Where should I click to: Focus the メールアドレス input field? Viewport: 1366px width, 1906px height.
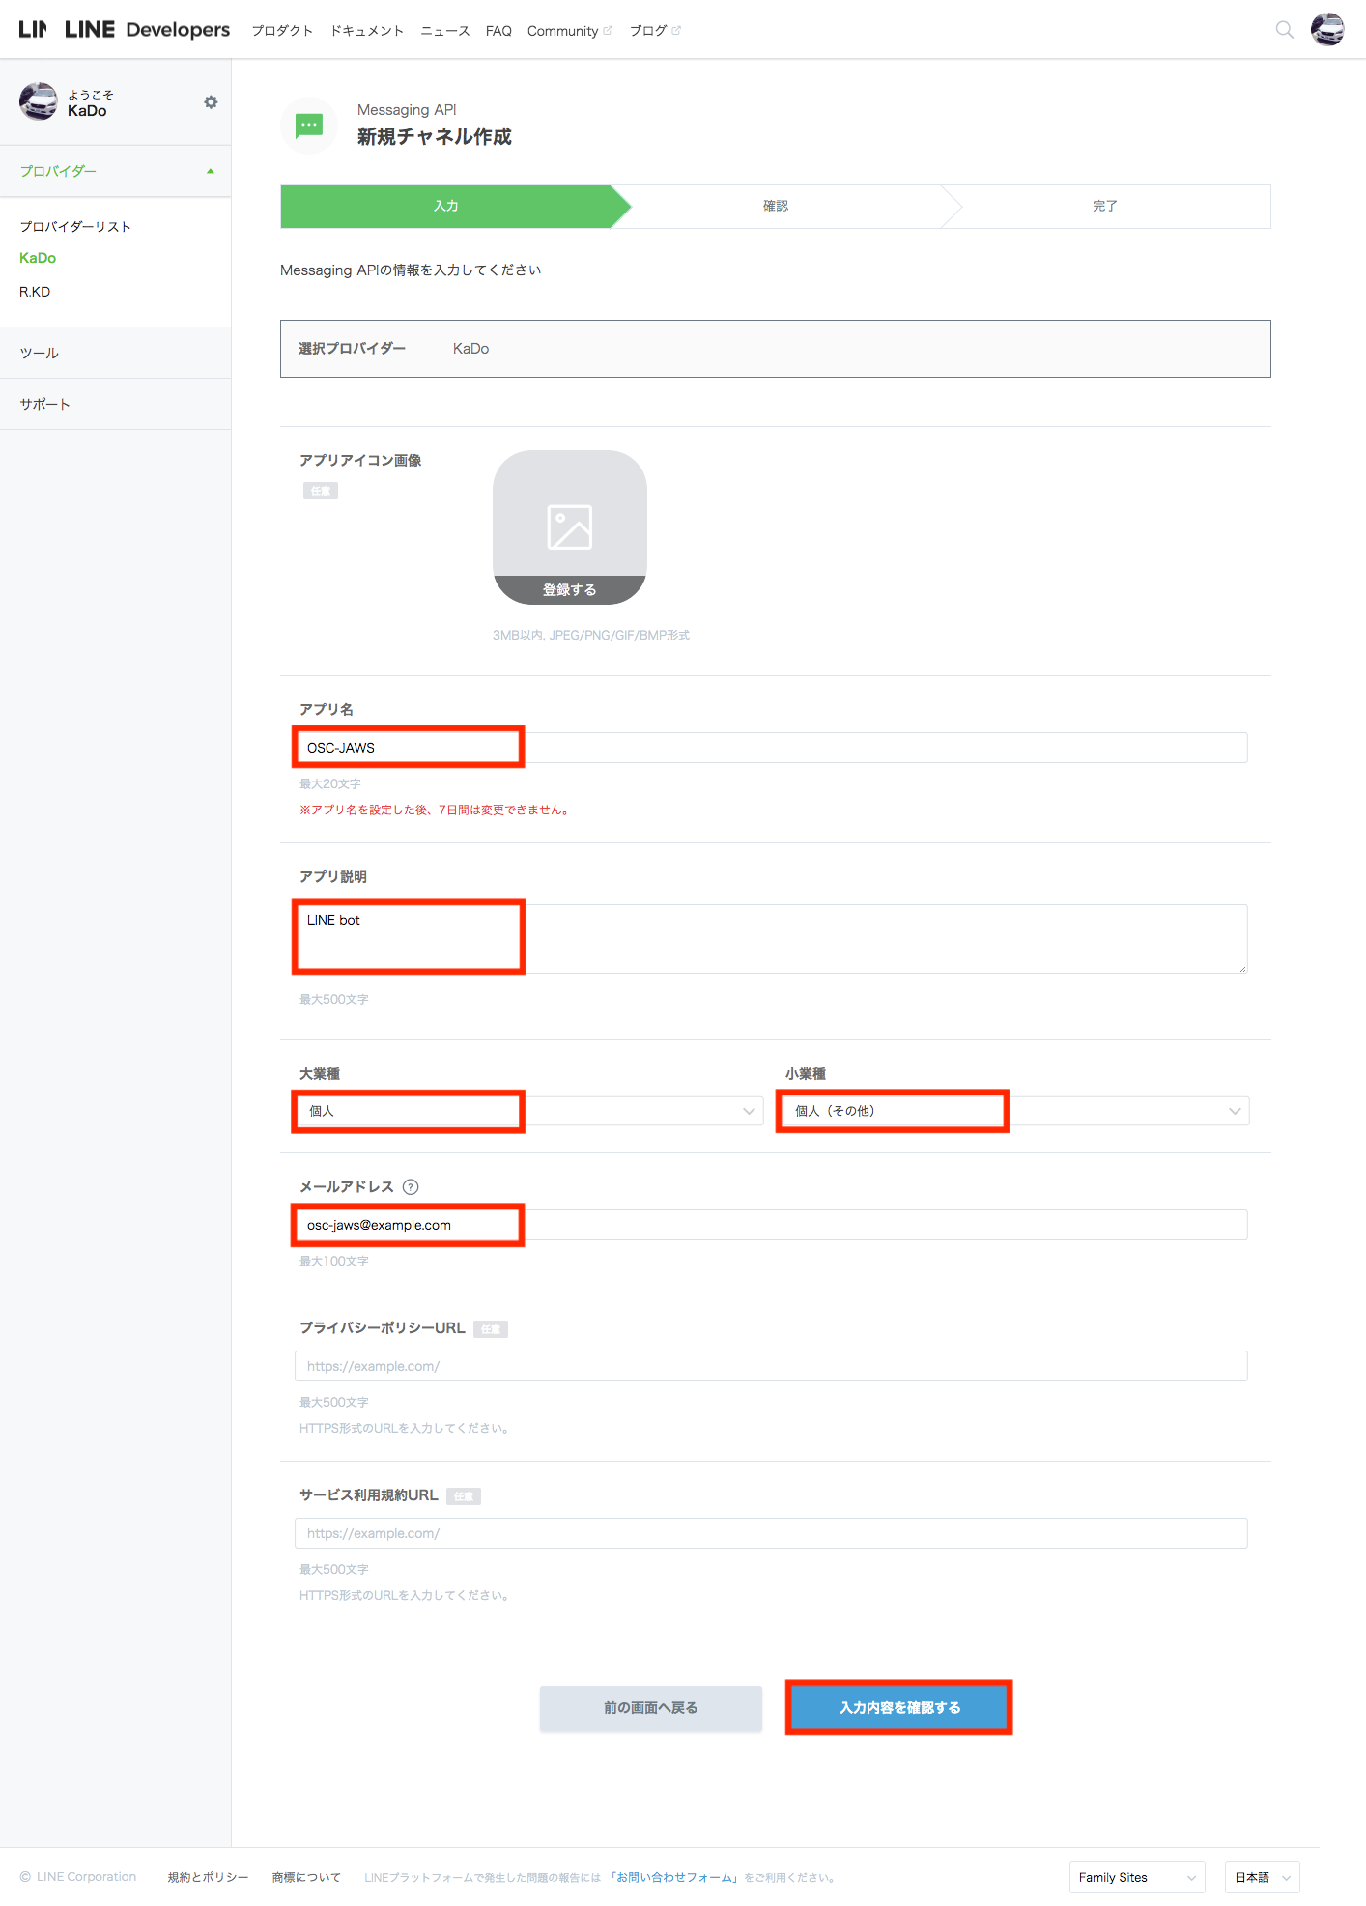coord(771,1225)
